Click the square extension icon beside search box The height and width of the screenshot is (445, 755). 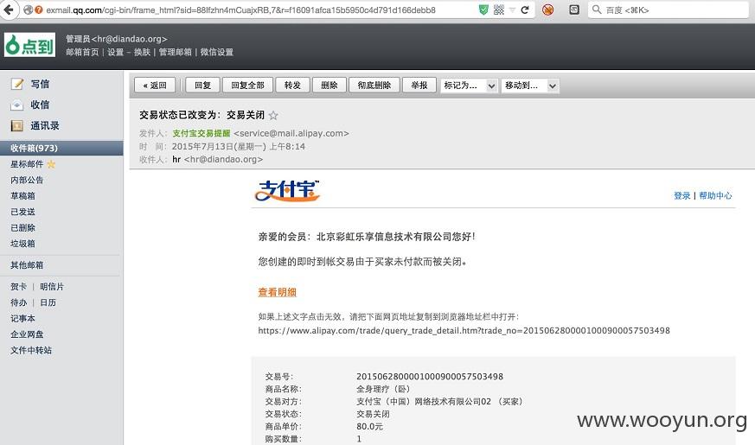point(574,10)
